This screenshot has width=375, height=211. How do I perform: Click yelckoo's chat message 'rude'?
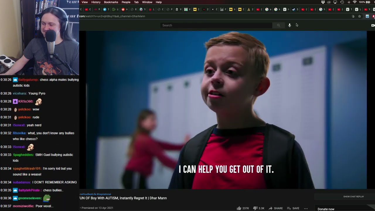tap(36, 117)
